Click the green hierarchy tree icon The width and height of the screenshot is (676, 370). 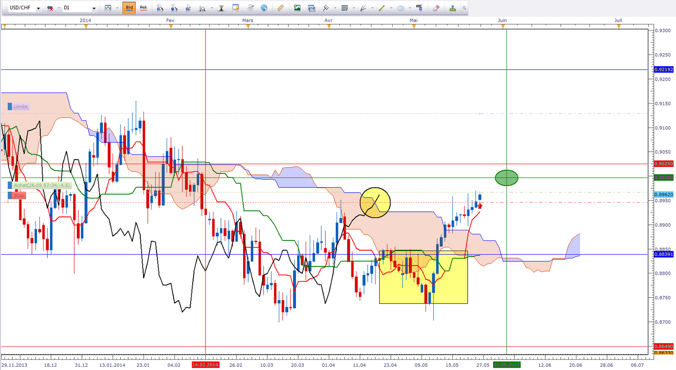point(452,8)
